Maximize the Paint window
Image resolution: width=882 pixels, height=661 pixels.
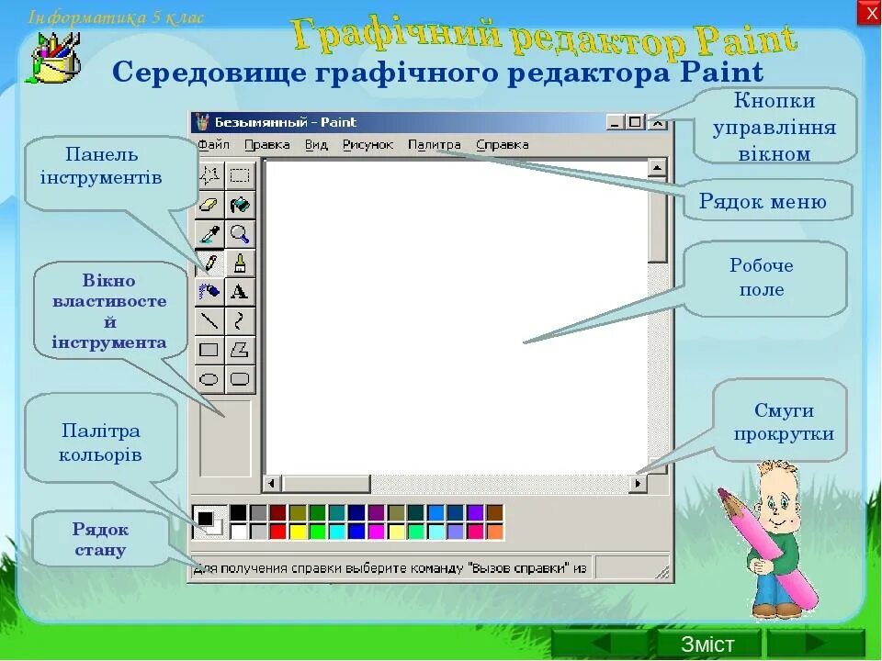[635, 122]
